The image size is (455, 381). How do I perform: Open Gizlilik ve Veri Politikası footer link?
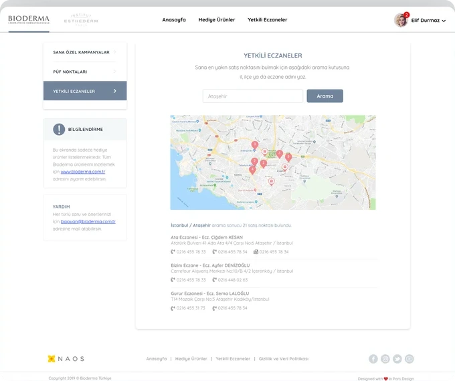pos(284,359)
